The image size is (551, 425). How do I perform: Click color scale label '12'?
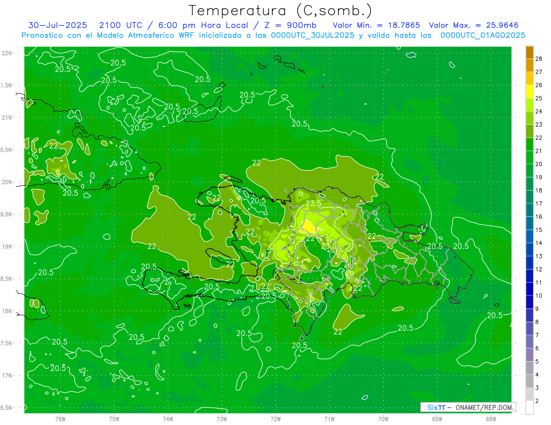540,269
